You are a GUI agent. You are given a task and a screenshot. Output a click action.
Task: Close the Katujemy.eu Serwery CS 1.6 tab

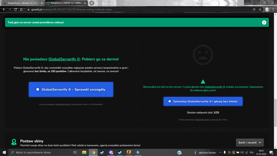(42, 3)
